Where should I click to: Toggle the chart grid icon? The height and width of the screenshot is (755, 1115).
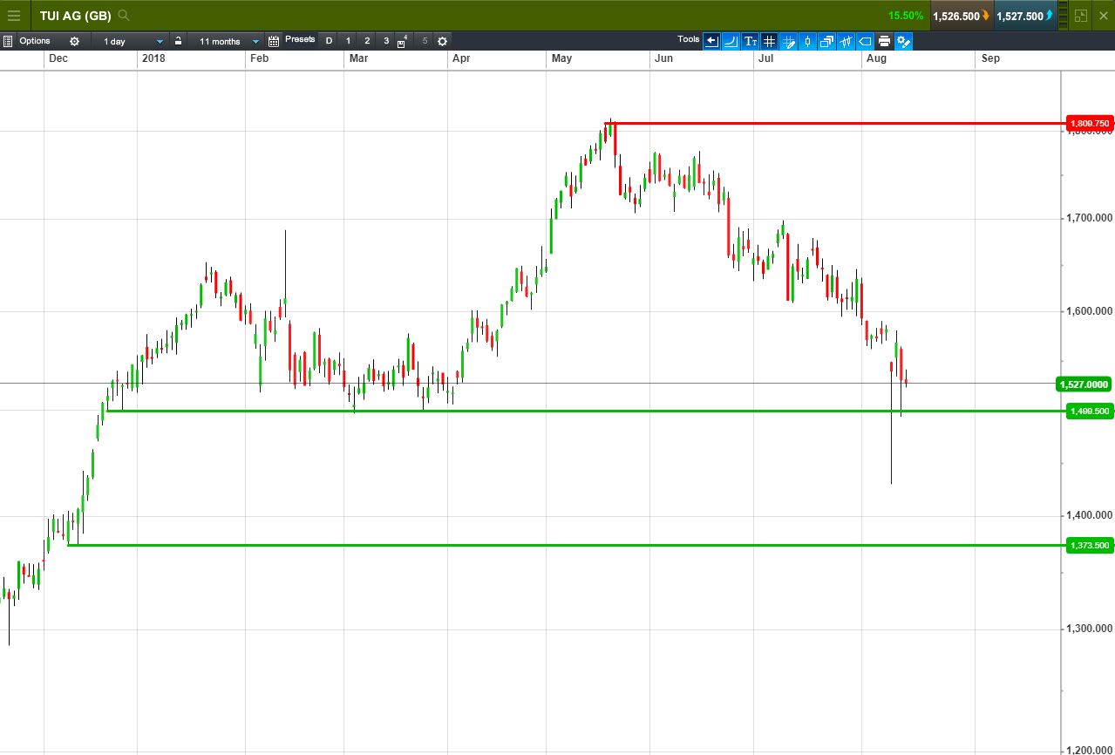769,41
